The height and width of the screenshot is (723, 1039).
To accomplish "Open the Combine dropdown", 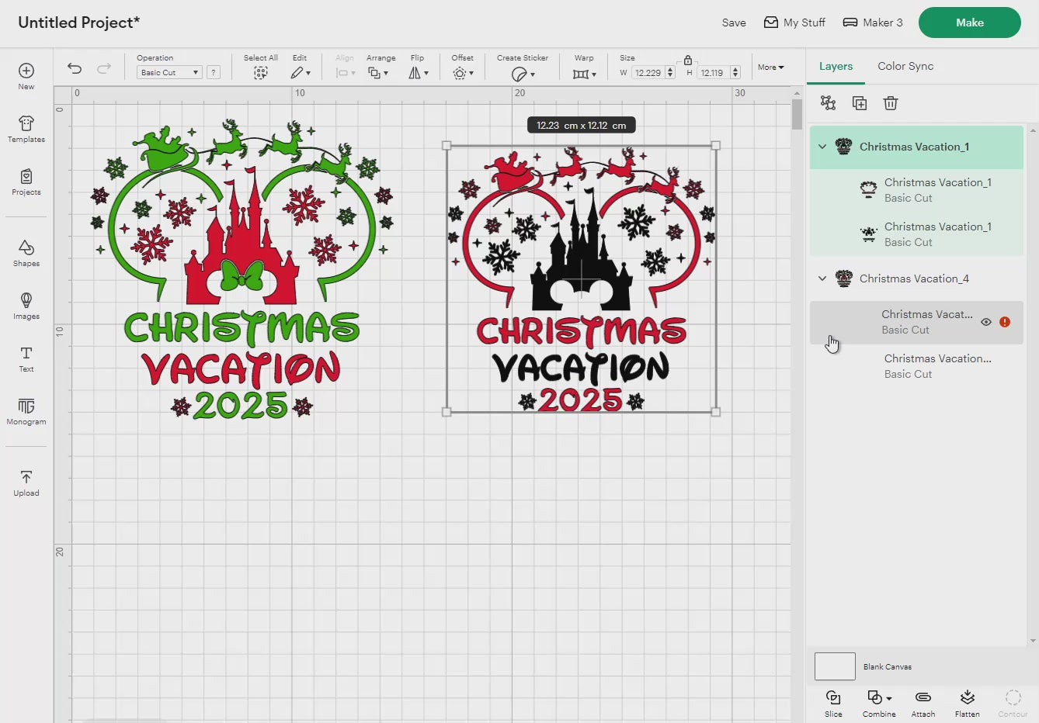I will 879,704.
